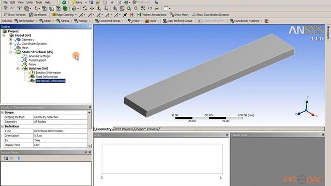Toggle Wireframe display mode
This screenshot has width=331, height=186.
38,15
